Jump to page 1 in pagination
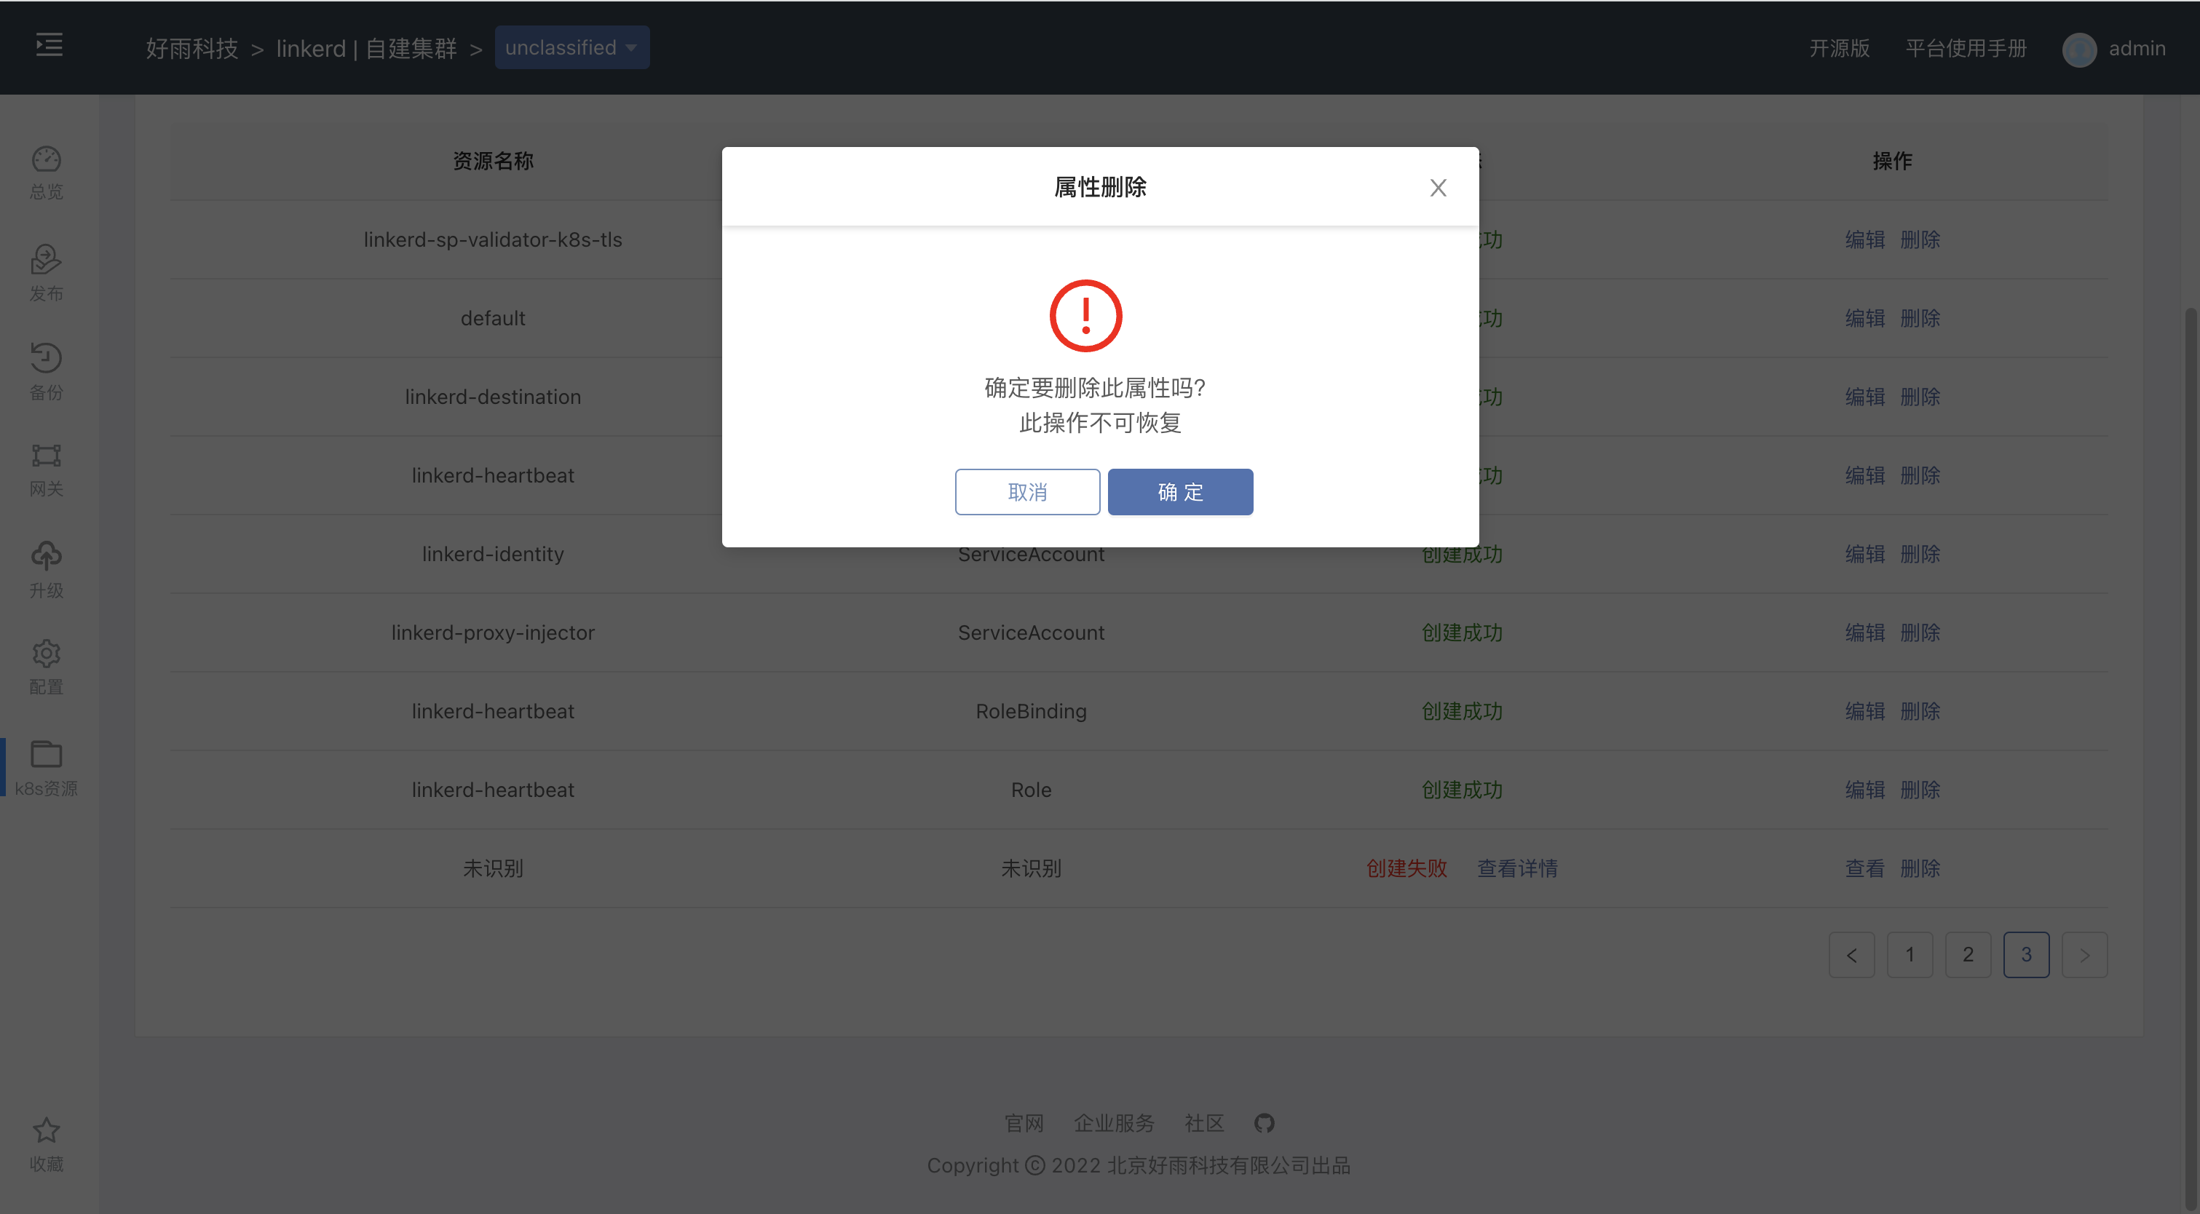Viewport: 2200px width, 1214px height. coord(1910,954)
